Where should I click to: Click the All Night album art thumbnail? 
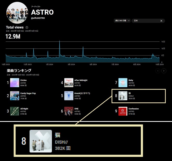[15, 111]
